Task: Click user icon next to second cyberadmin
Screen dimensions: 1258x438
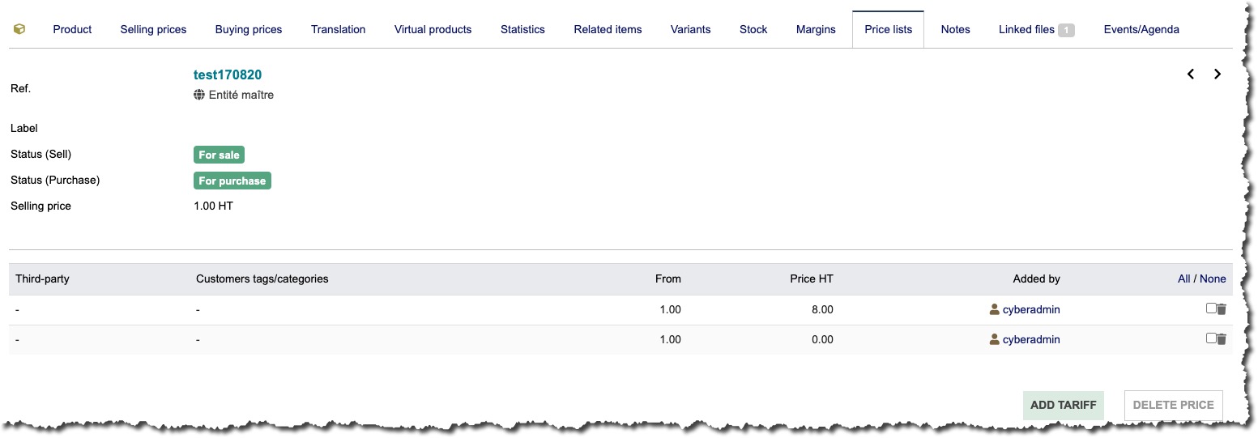Action: (x=995, y=339)
